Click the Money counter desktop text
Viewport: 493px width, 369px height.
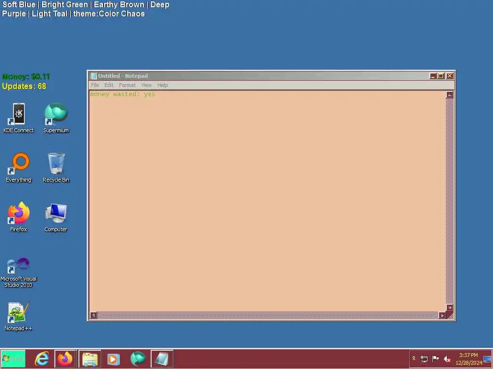coord(26,76)
